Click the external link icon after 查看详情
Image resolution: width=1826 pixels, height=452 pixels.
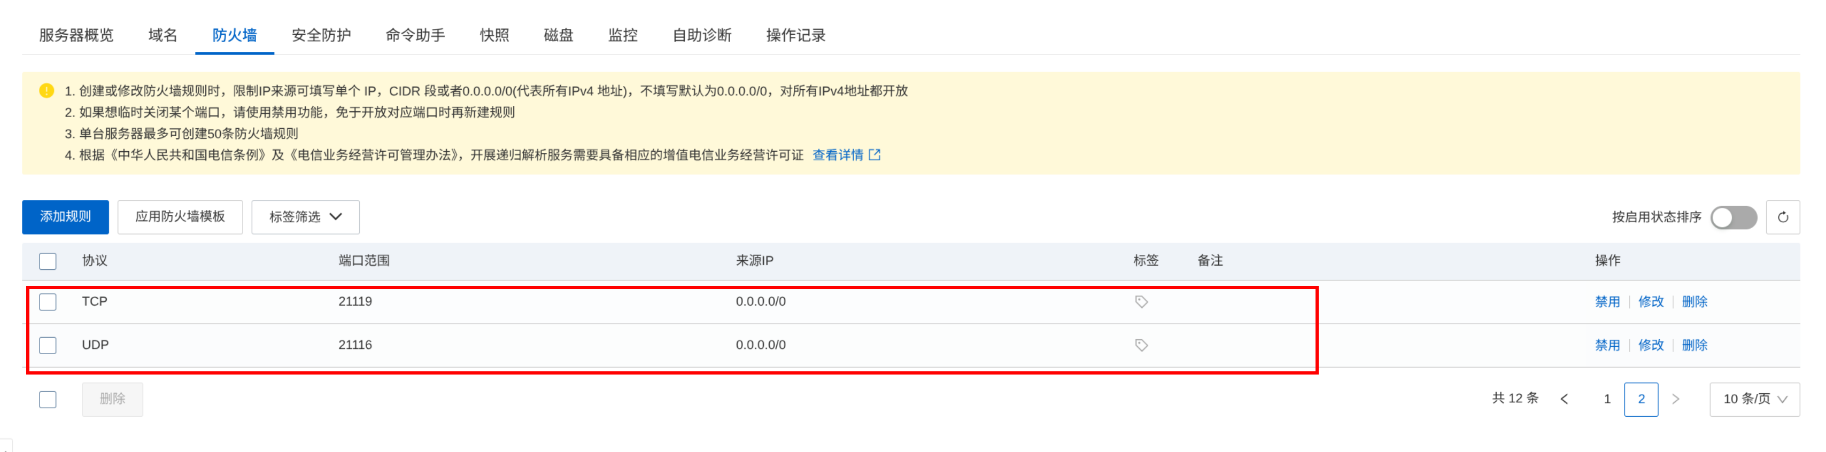pyautogui.click(x=875, y=154)
